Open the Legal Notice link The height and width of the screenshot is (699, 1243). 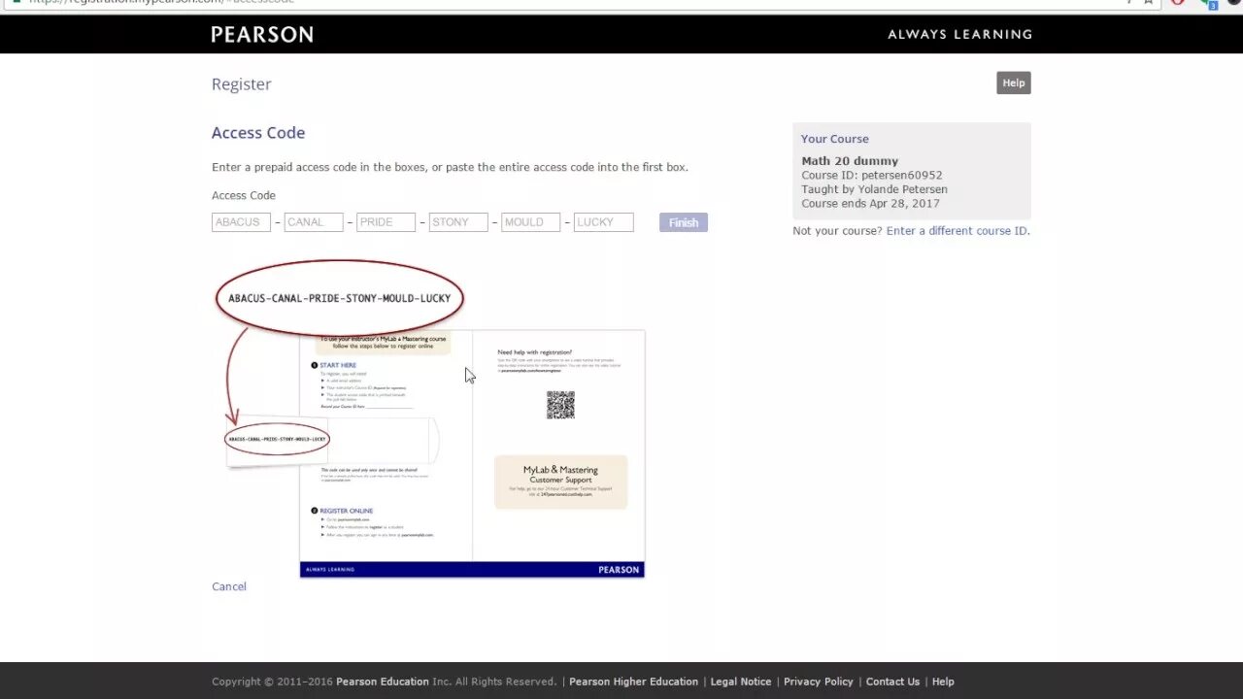coord(741,682)
